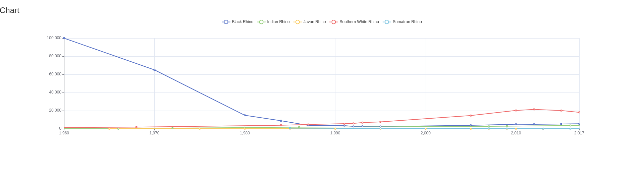Click the red Southern White Rhino legend marker

[x=334, y=22]
